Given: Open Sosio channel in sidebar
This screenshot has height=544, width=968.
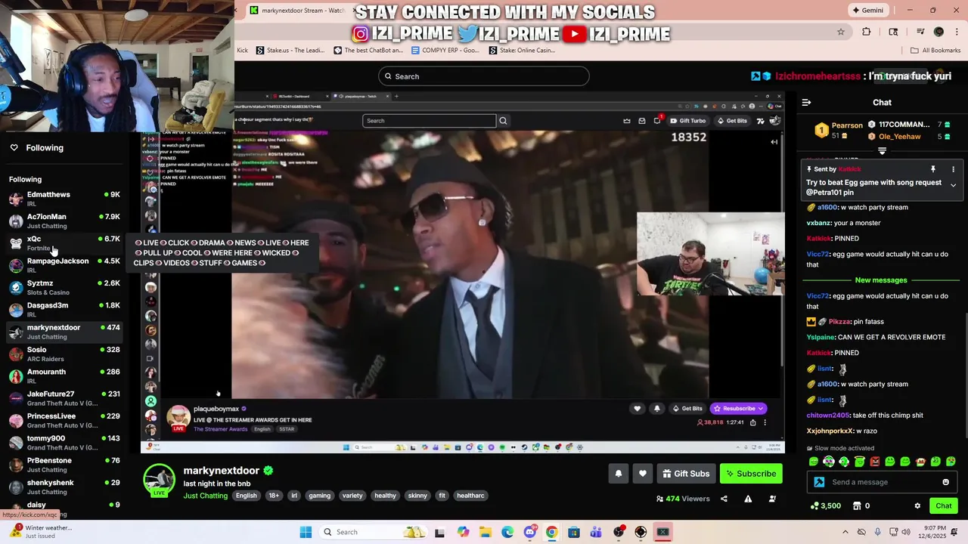Looking at the screenshot, I should coord(64,354).
